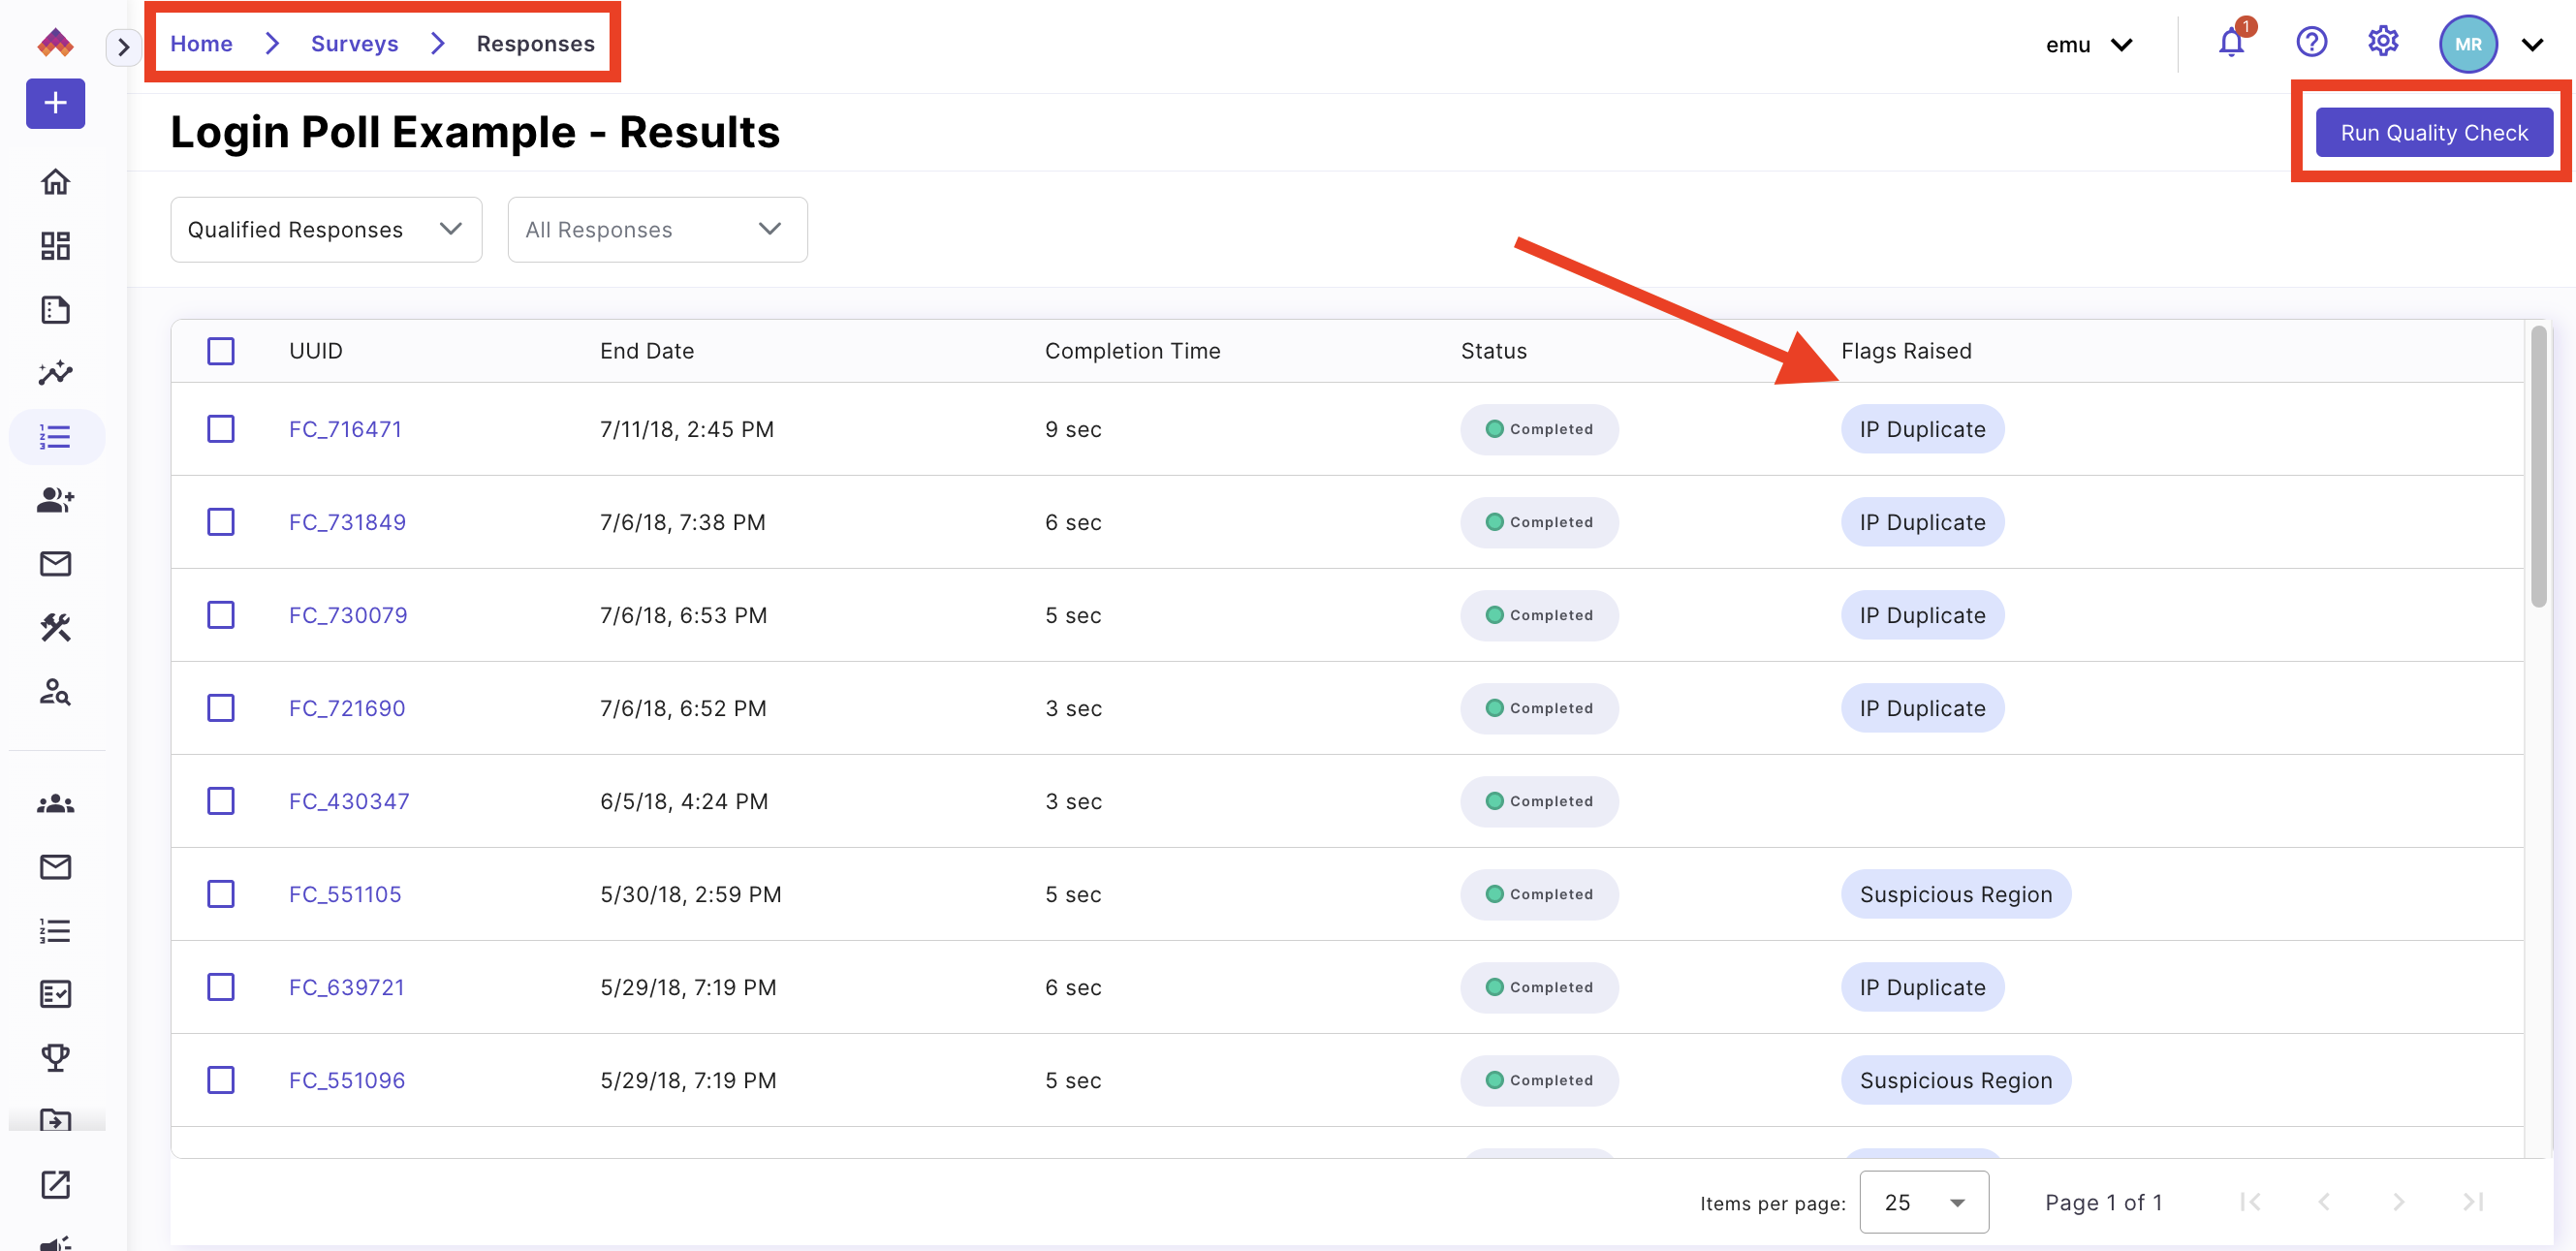Open response FC_730079

pyautogui.click(x=348, y=615)
